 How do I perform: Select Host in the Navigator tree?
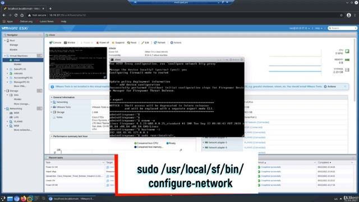tap(12, 40)
